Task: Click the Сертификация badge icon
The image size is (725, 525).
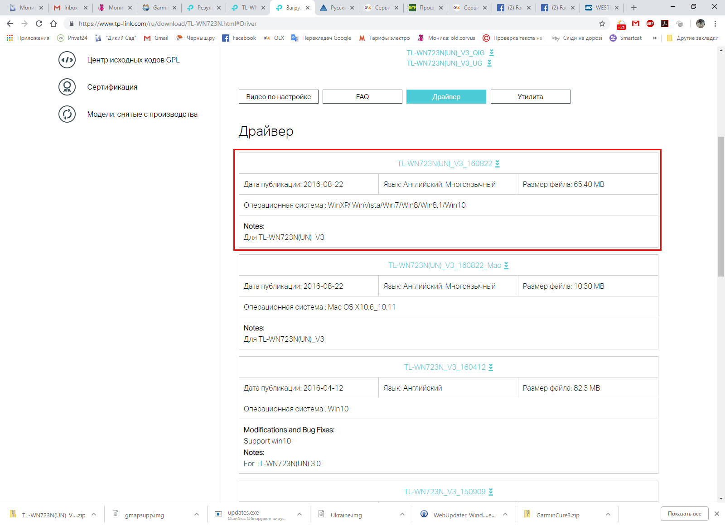Action: click(x=67, y=87)
